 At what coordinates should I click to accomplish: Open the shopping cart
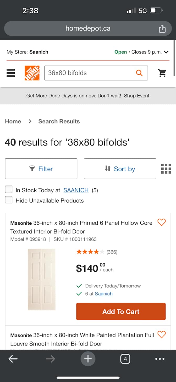pos(162,73)
